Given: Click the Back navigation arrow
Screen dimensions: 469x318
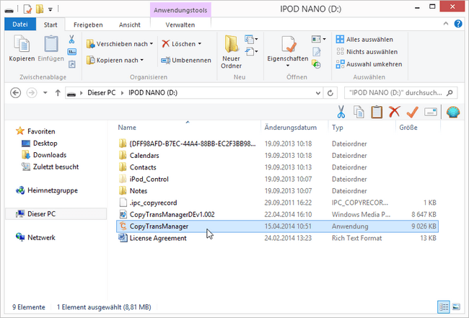Looking at the screenshot, I should (16, 93).
